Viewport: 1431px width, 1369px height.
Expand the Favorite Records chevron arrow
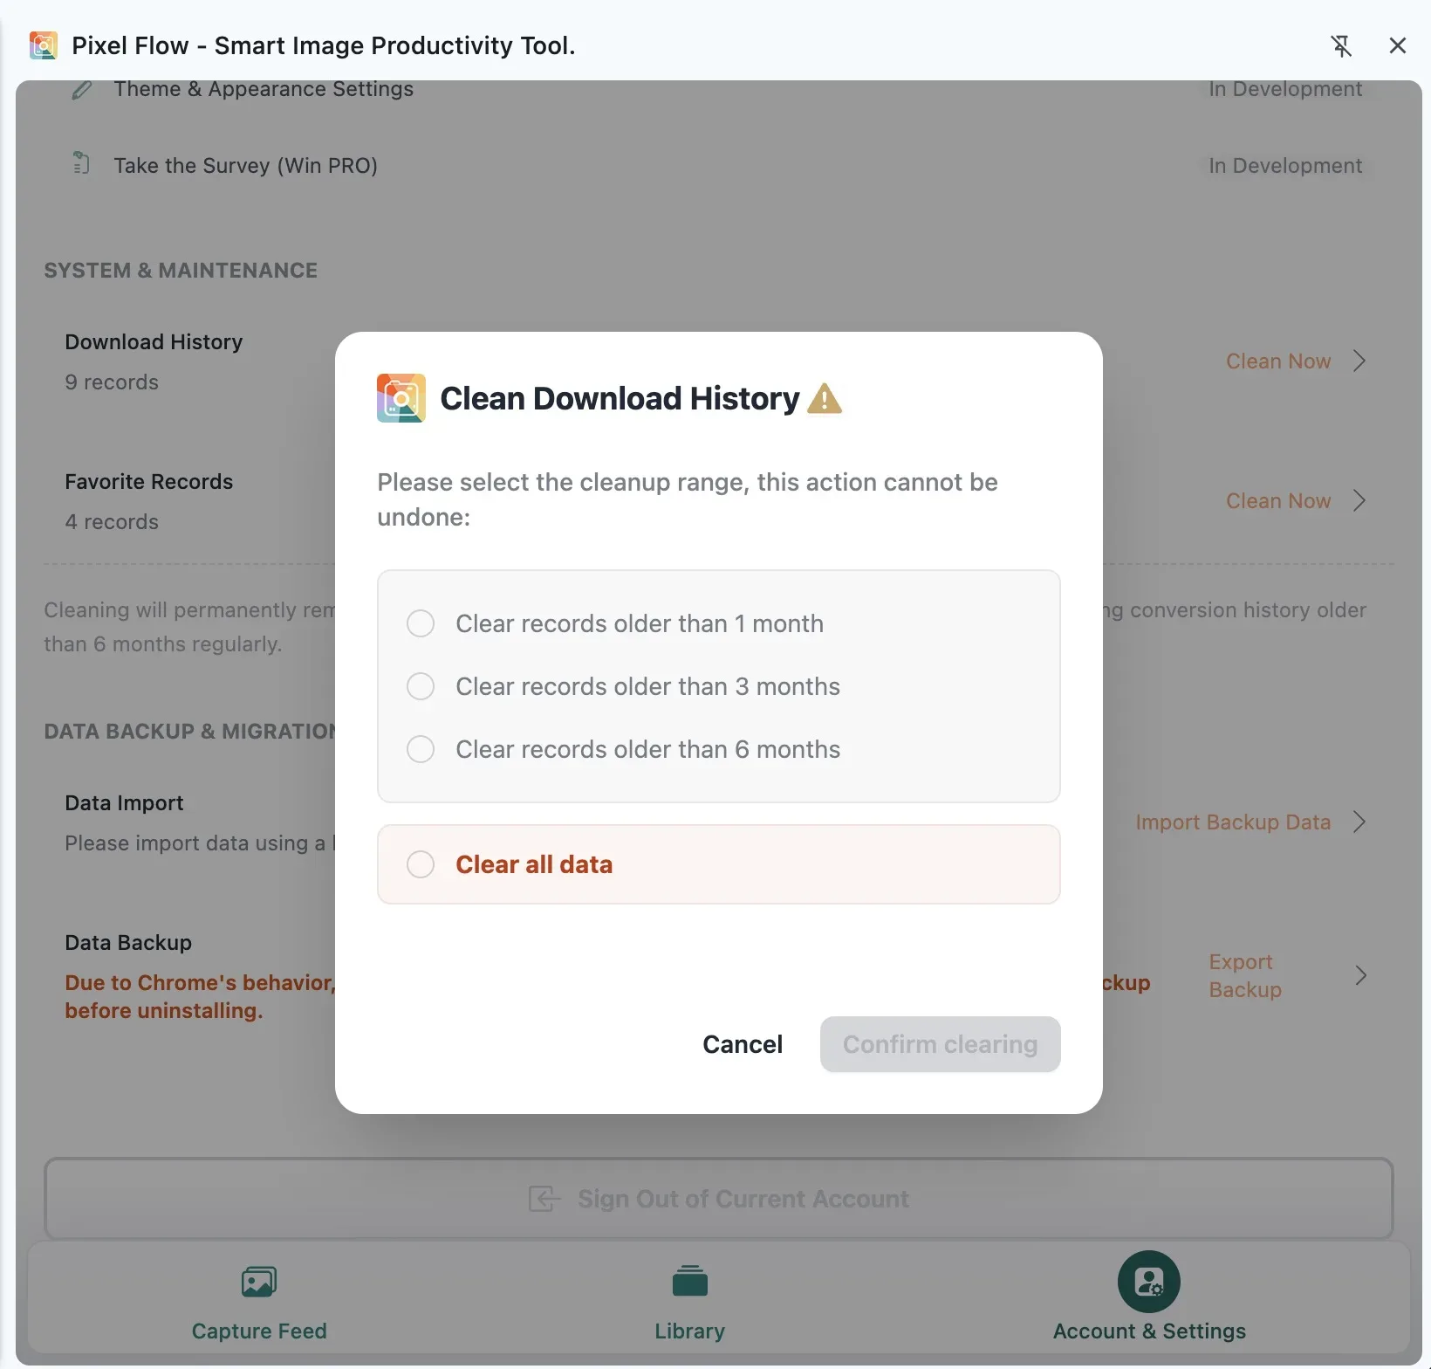click(1359, 500)
